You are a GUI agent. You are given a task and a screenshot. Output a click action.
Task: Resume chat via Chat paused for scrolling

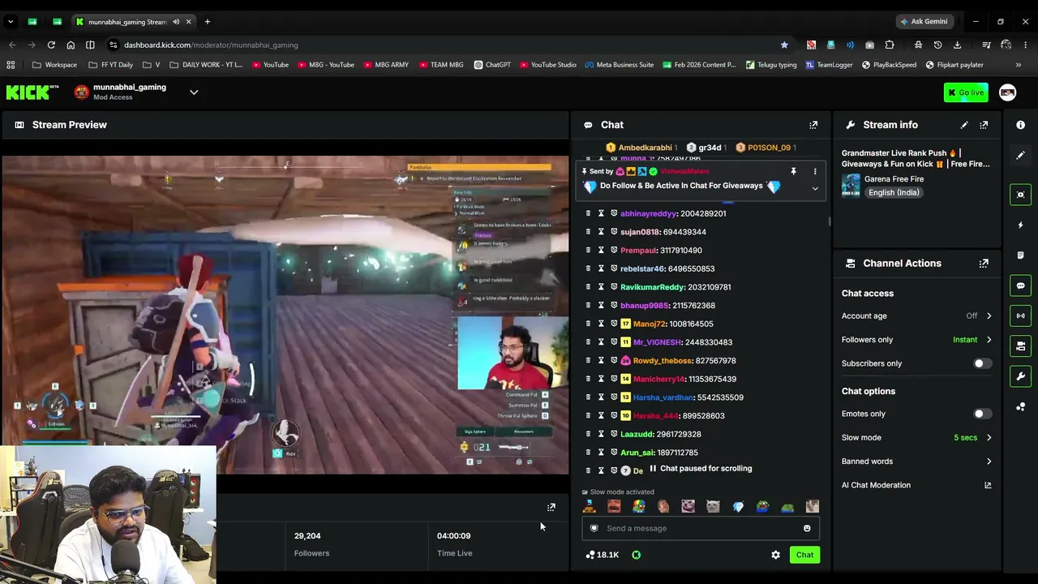[701, 469]
